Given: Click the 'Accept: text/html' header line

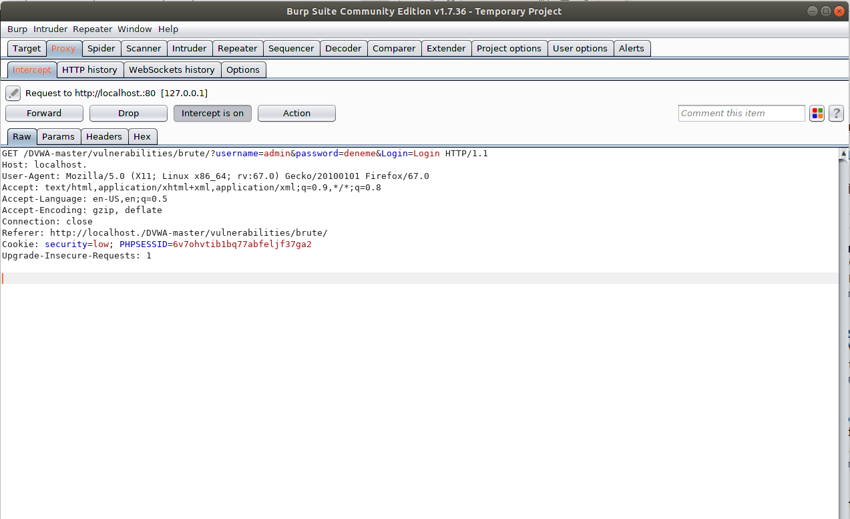Looking at the screenshot, I should [192, 188].
